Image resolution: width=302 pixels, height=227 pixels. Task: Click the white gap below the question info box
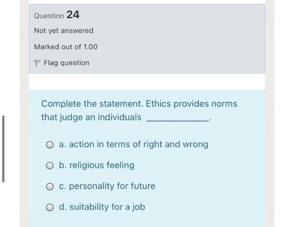point(147,81)
